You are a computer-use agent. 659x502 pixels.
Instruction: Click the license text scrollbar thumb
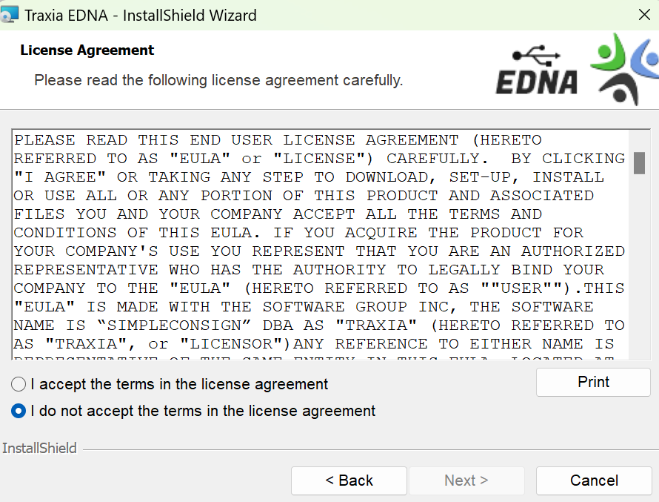[x=639, y=162]
